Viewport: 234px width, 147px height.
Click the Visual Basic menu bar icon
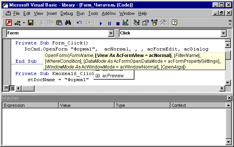[x=8, y=13]
